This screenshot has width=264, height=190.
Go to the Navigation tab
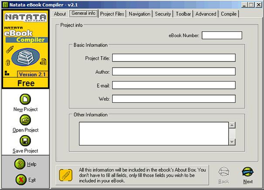pyautogui.click(x=140, y=14)
